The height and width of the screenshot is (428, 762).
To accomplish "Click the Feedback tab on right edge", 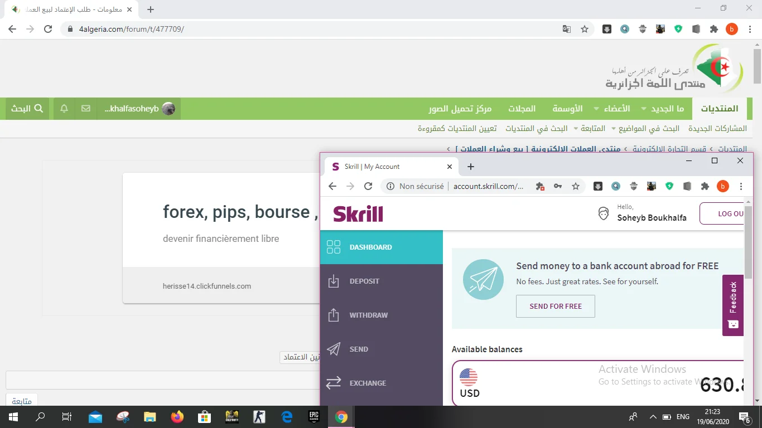I will (x=733, y=305).
